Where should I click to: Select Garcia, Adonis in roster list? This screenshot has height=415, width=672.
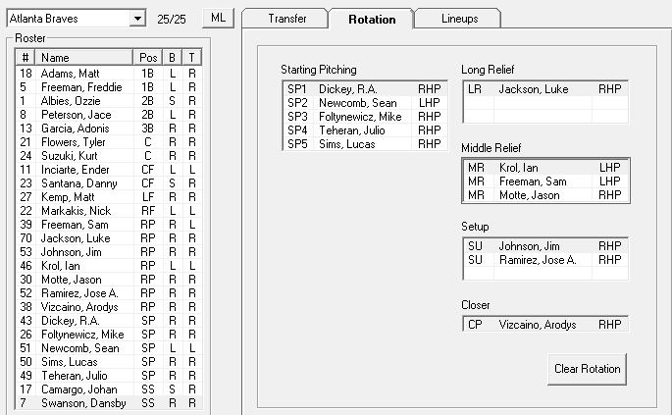coord(109,129)
